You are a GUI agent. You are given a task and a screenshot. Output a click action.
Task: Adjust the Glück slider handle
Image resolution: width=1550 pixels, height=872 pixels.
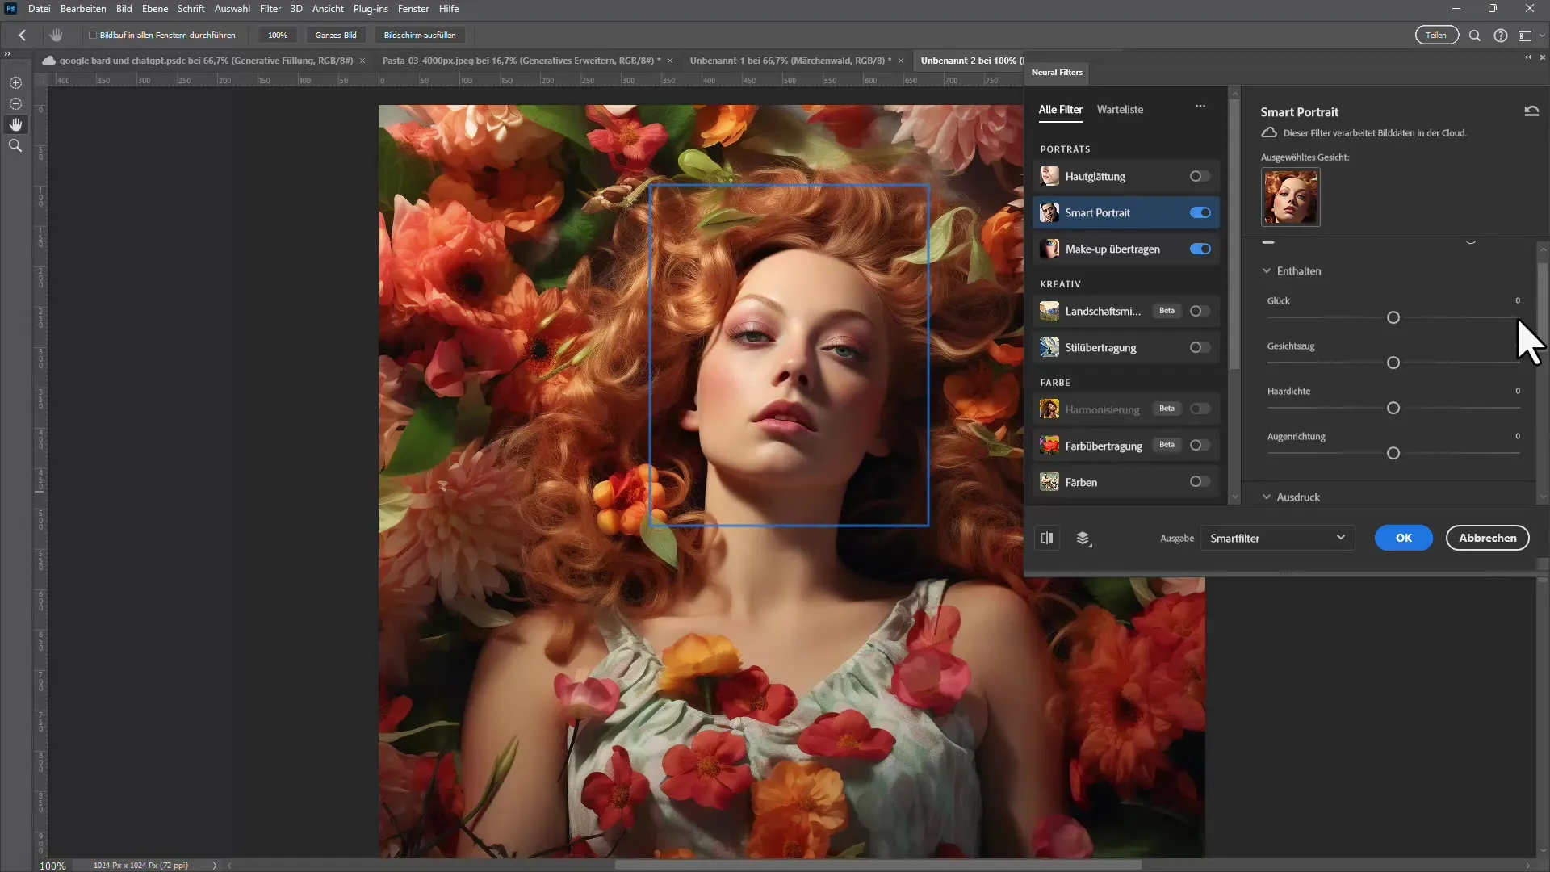pos(1393,317)
